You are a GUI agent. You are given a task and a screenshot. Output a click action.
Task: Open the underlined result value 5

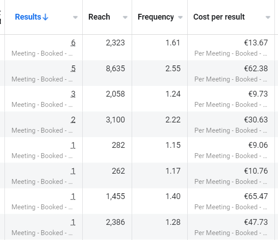(x=73, y=69)
